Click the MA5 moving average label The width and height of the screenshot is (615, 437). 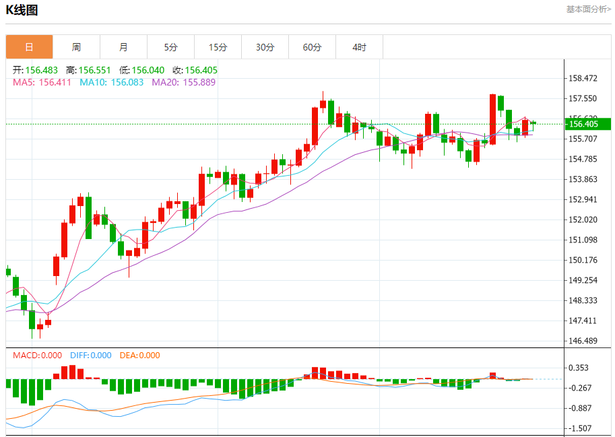pyautogui.click(x=43, y=82)
